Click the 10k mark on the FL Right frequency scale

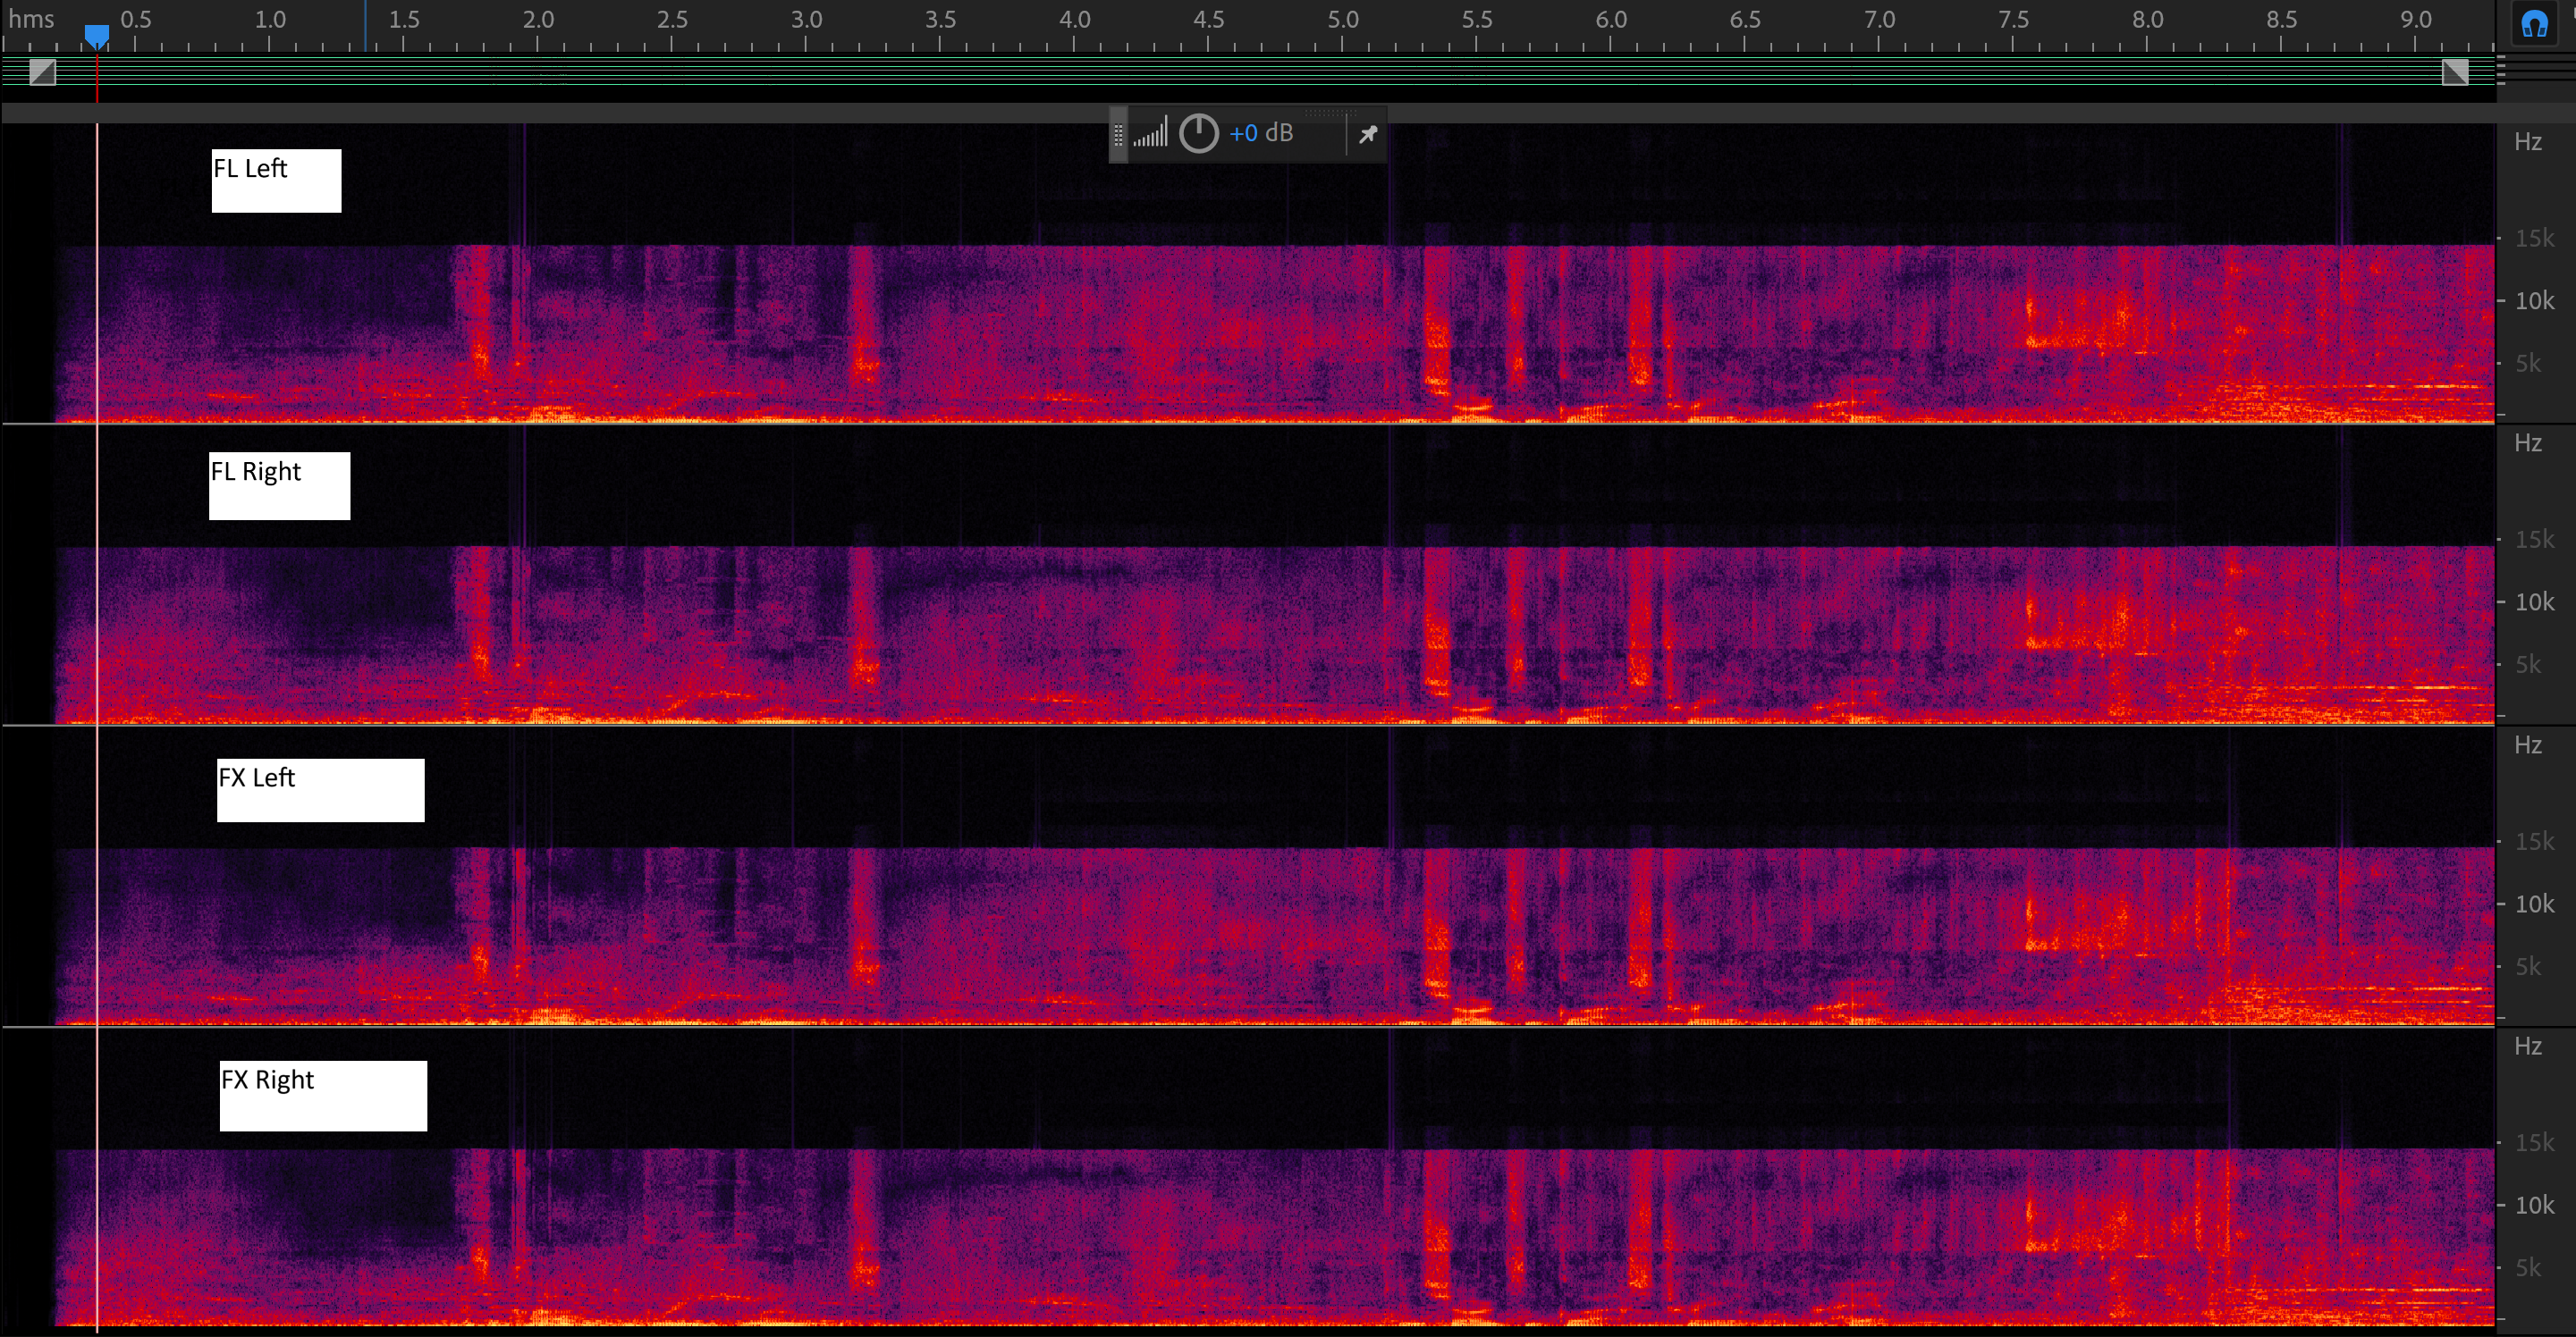click(x=2533, y=602)
